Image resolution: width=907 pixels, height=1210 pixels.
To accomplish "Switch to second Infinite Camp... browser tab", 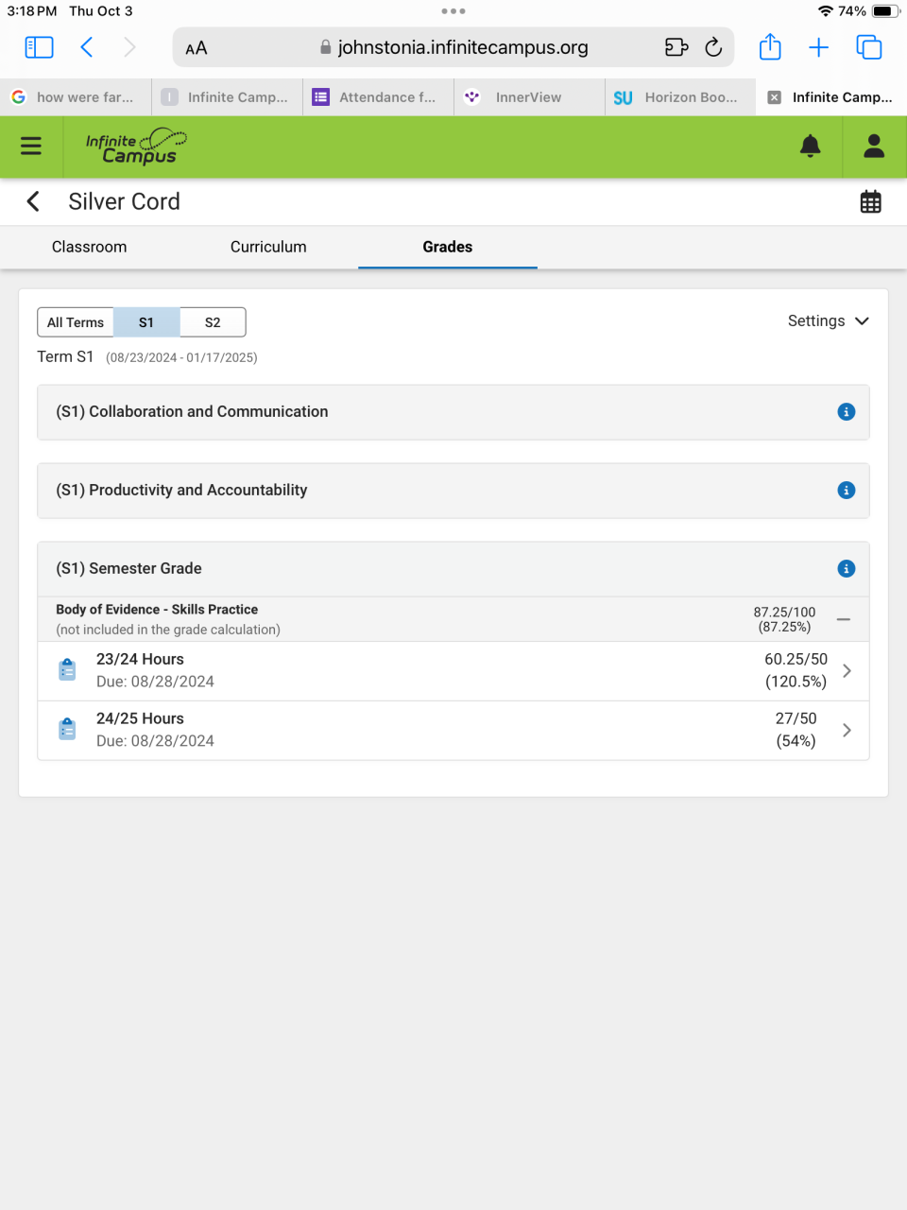I will (x=227, y=97).
